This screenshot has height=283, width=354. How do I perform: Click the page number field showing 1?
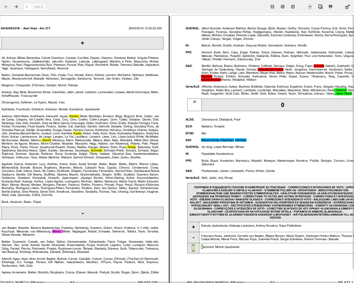[27, 7]
